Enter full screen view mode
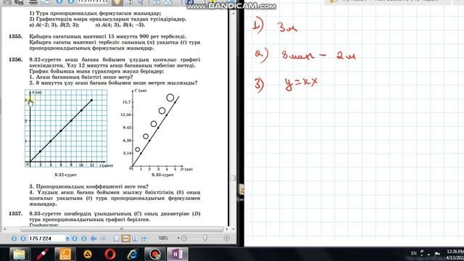This screenshot has width=464, height=261. [144, 239]
